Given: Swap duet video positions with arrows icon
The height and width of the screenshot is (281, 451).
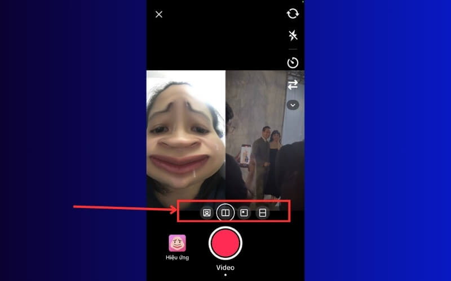Looking at the screenshot, I should pyautogui.click(x=293, y=85).
